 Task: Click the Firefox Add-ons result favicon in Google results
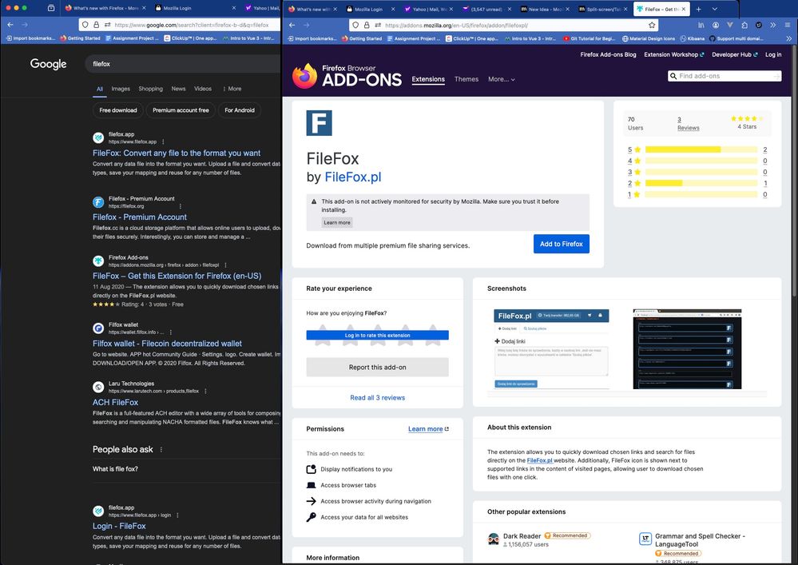coord(98,261)
